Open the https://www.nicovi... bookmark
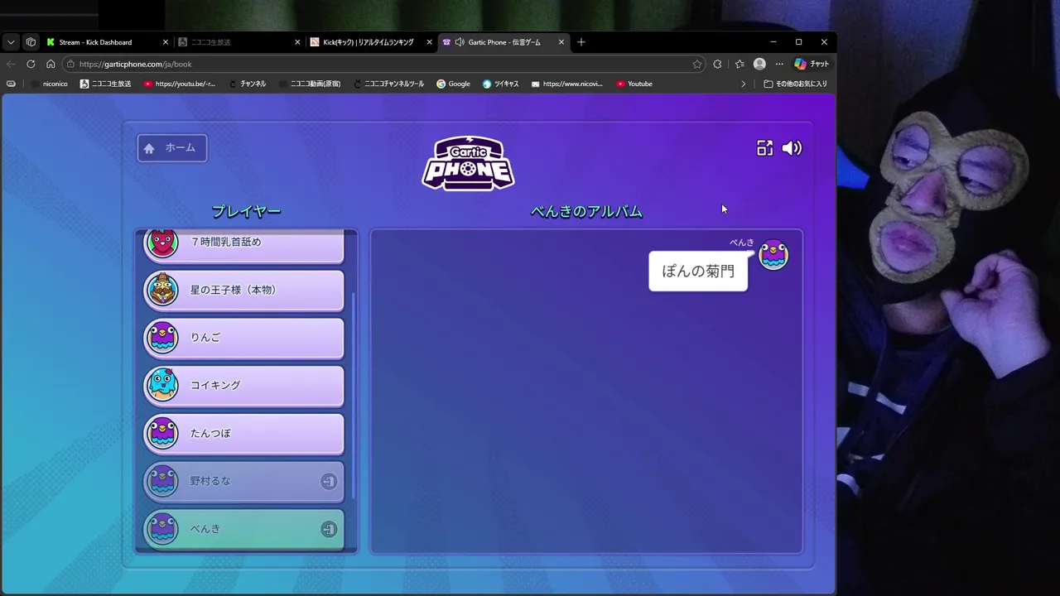Image resolution: width=1060 pixels, height=596 pixels. click(x=567, y=84)
